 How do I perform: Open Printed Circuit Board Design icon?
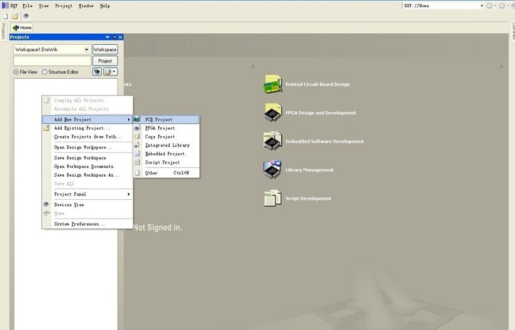coord(273,84)
